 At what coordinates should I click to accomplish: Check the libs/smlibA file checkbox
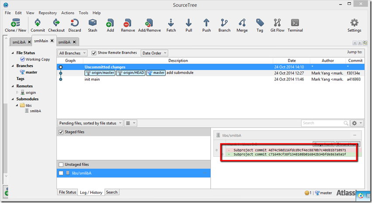pyautogui.click(x=61, y=173)
